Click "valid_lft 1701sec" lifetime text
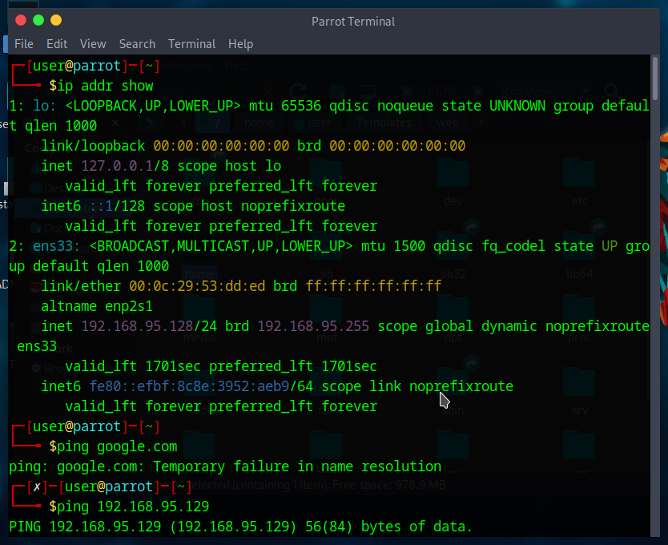The image size is (668, 545). coord(133,366)
